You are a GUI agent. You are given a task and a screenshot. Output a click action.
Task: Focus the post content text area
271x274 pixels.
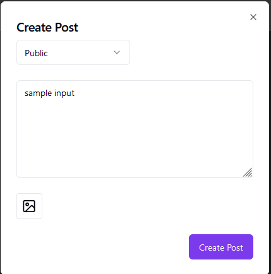point(135,129)
